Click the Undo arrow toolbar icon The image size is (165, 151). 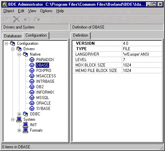27,19
